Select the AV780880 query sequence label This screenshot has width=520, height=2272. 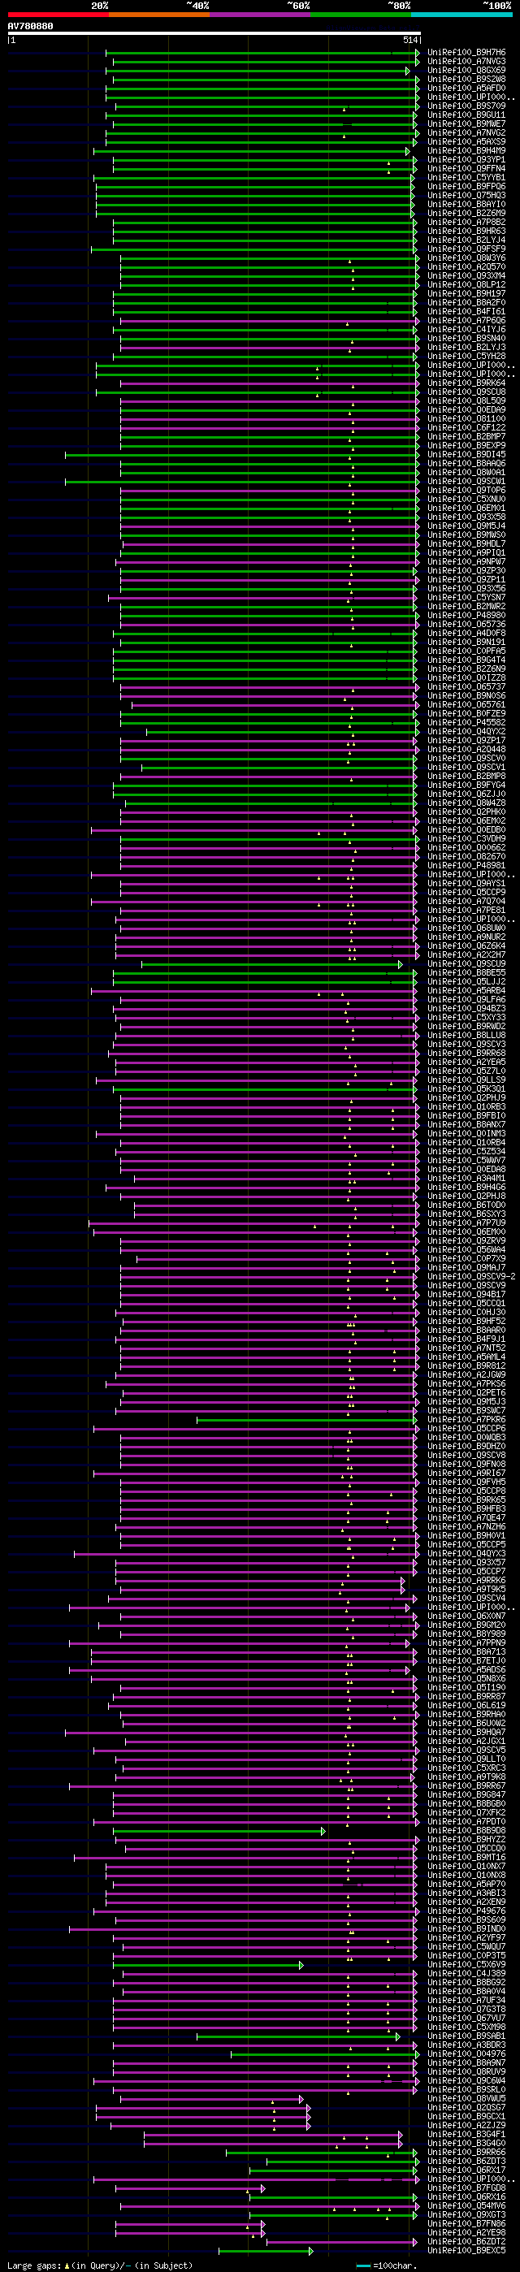click(30, 25)
